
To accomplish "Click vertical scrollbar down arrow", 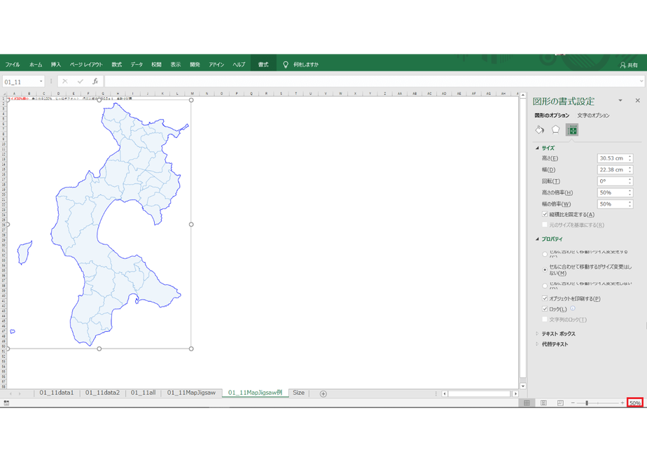I will [x=523, y=386].
